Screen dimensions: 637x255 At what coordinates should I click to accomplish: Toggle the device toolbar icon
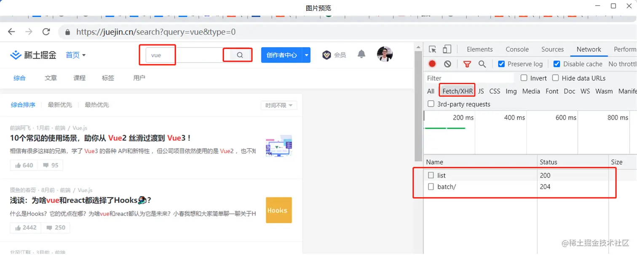pyautogui.click(x=447, y=49)
